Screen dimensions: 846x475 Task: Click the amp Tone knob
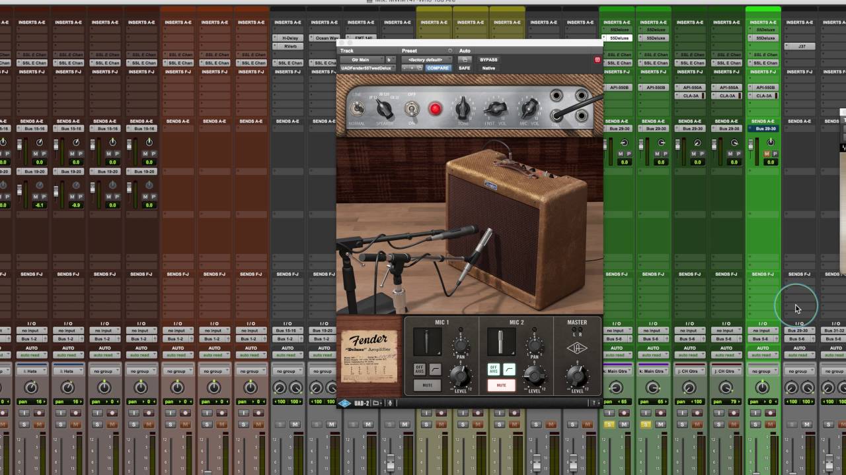463,108
